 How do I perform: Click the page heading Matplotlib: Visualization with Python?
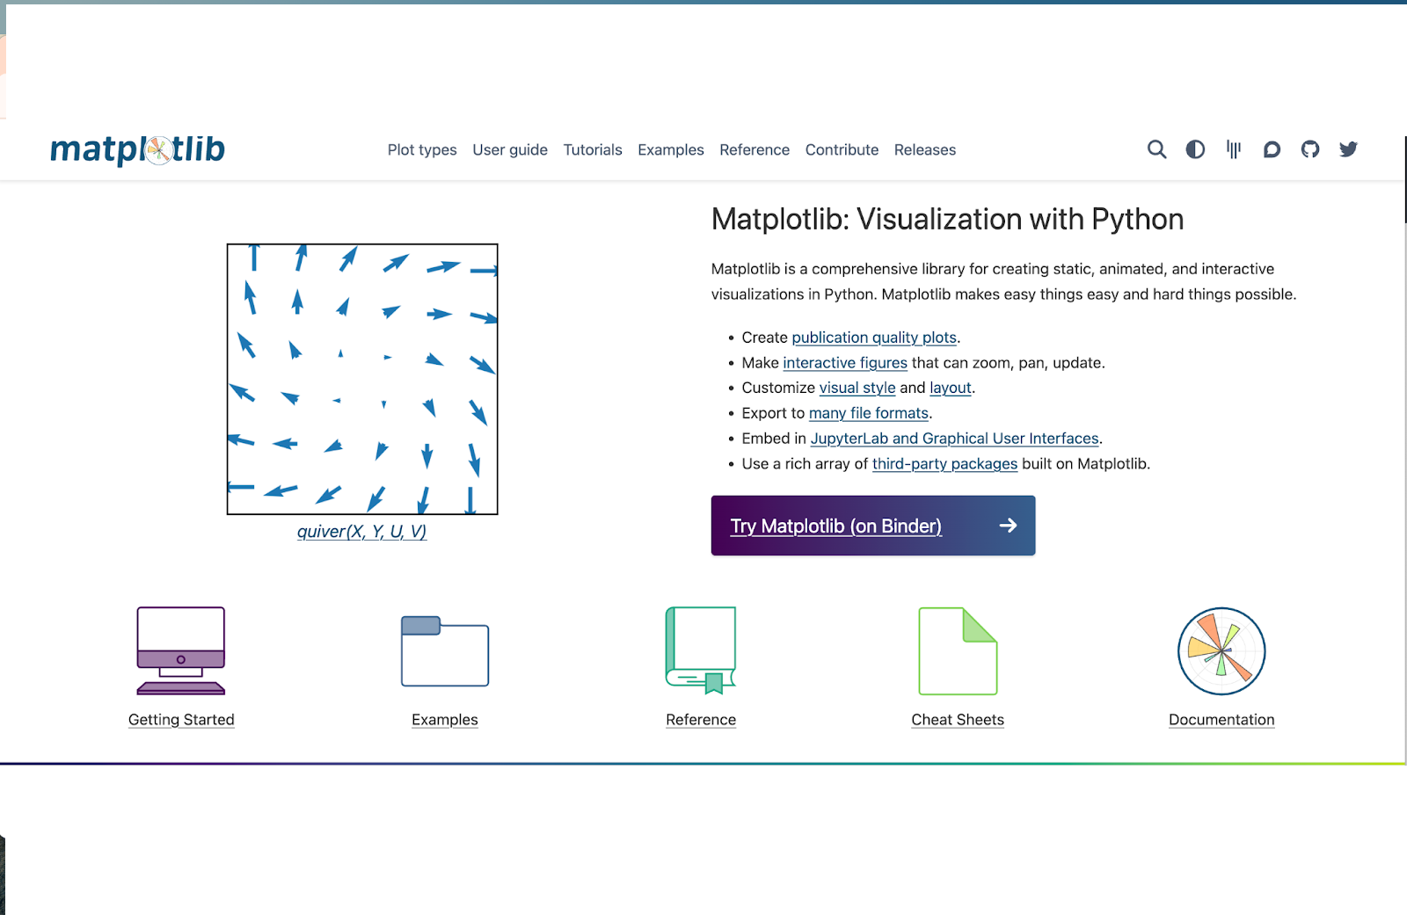coord(947,219)
